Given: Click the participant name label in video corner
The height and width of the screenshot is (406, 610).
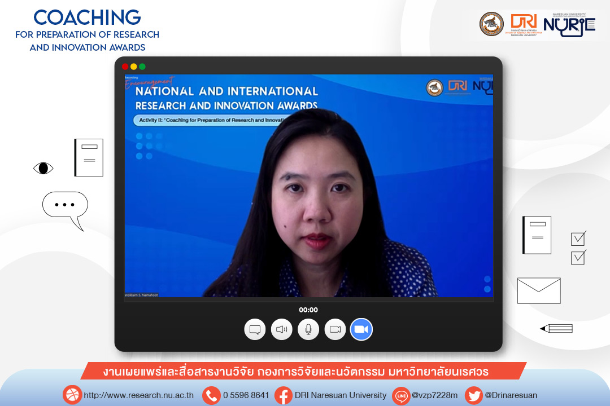Looking at the screenshot, I should click(x=141, y=295).
